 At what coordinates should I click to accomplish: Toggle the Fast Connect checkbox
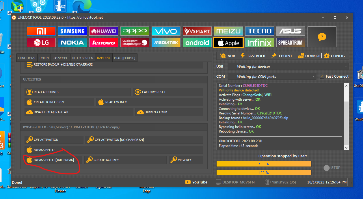(322, 76)
